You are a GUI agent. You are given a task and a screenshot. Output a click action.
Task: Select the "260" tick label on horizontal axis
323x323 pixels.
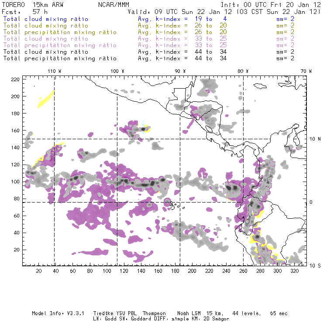tap(243, 271)
